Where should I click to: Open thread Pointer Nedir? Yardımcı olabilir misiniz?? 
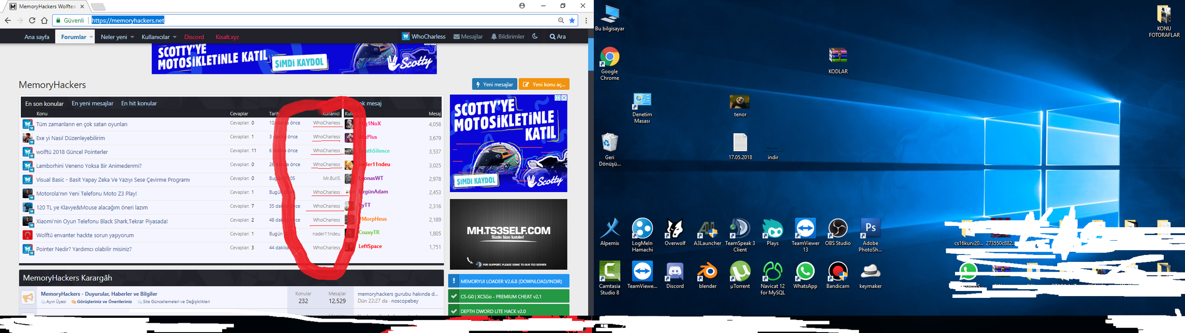pos(84,249)
